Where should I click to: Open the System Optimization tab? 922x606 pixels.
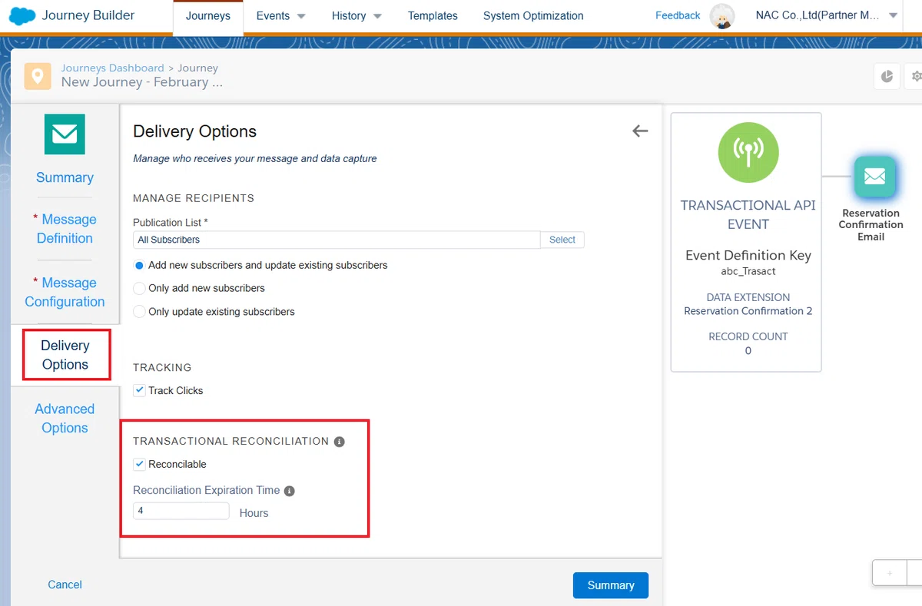533,16
